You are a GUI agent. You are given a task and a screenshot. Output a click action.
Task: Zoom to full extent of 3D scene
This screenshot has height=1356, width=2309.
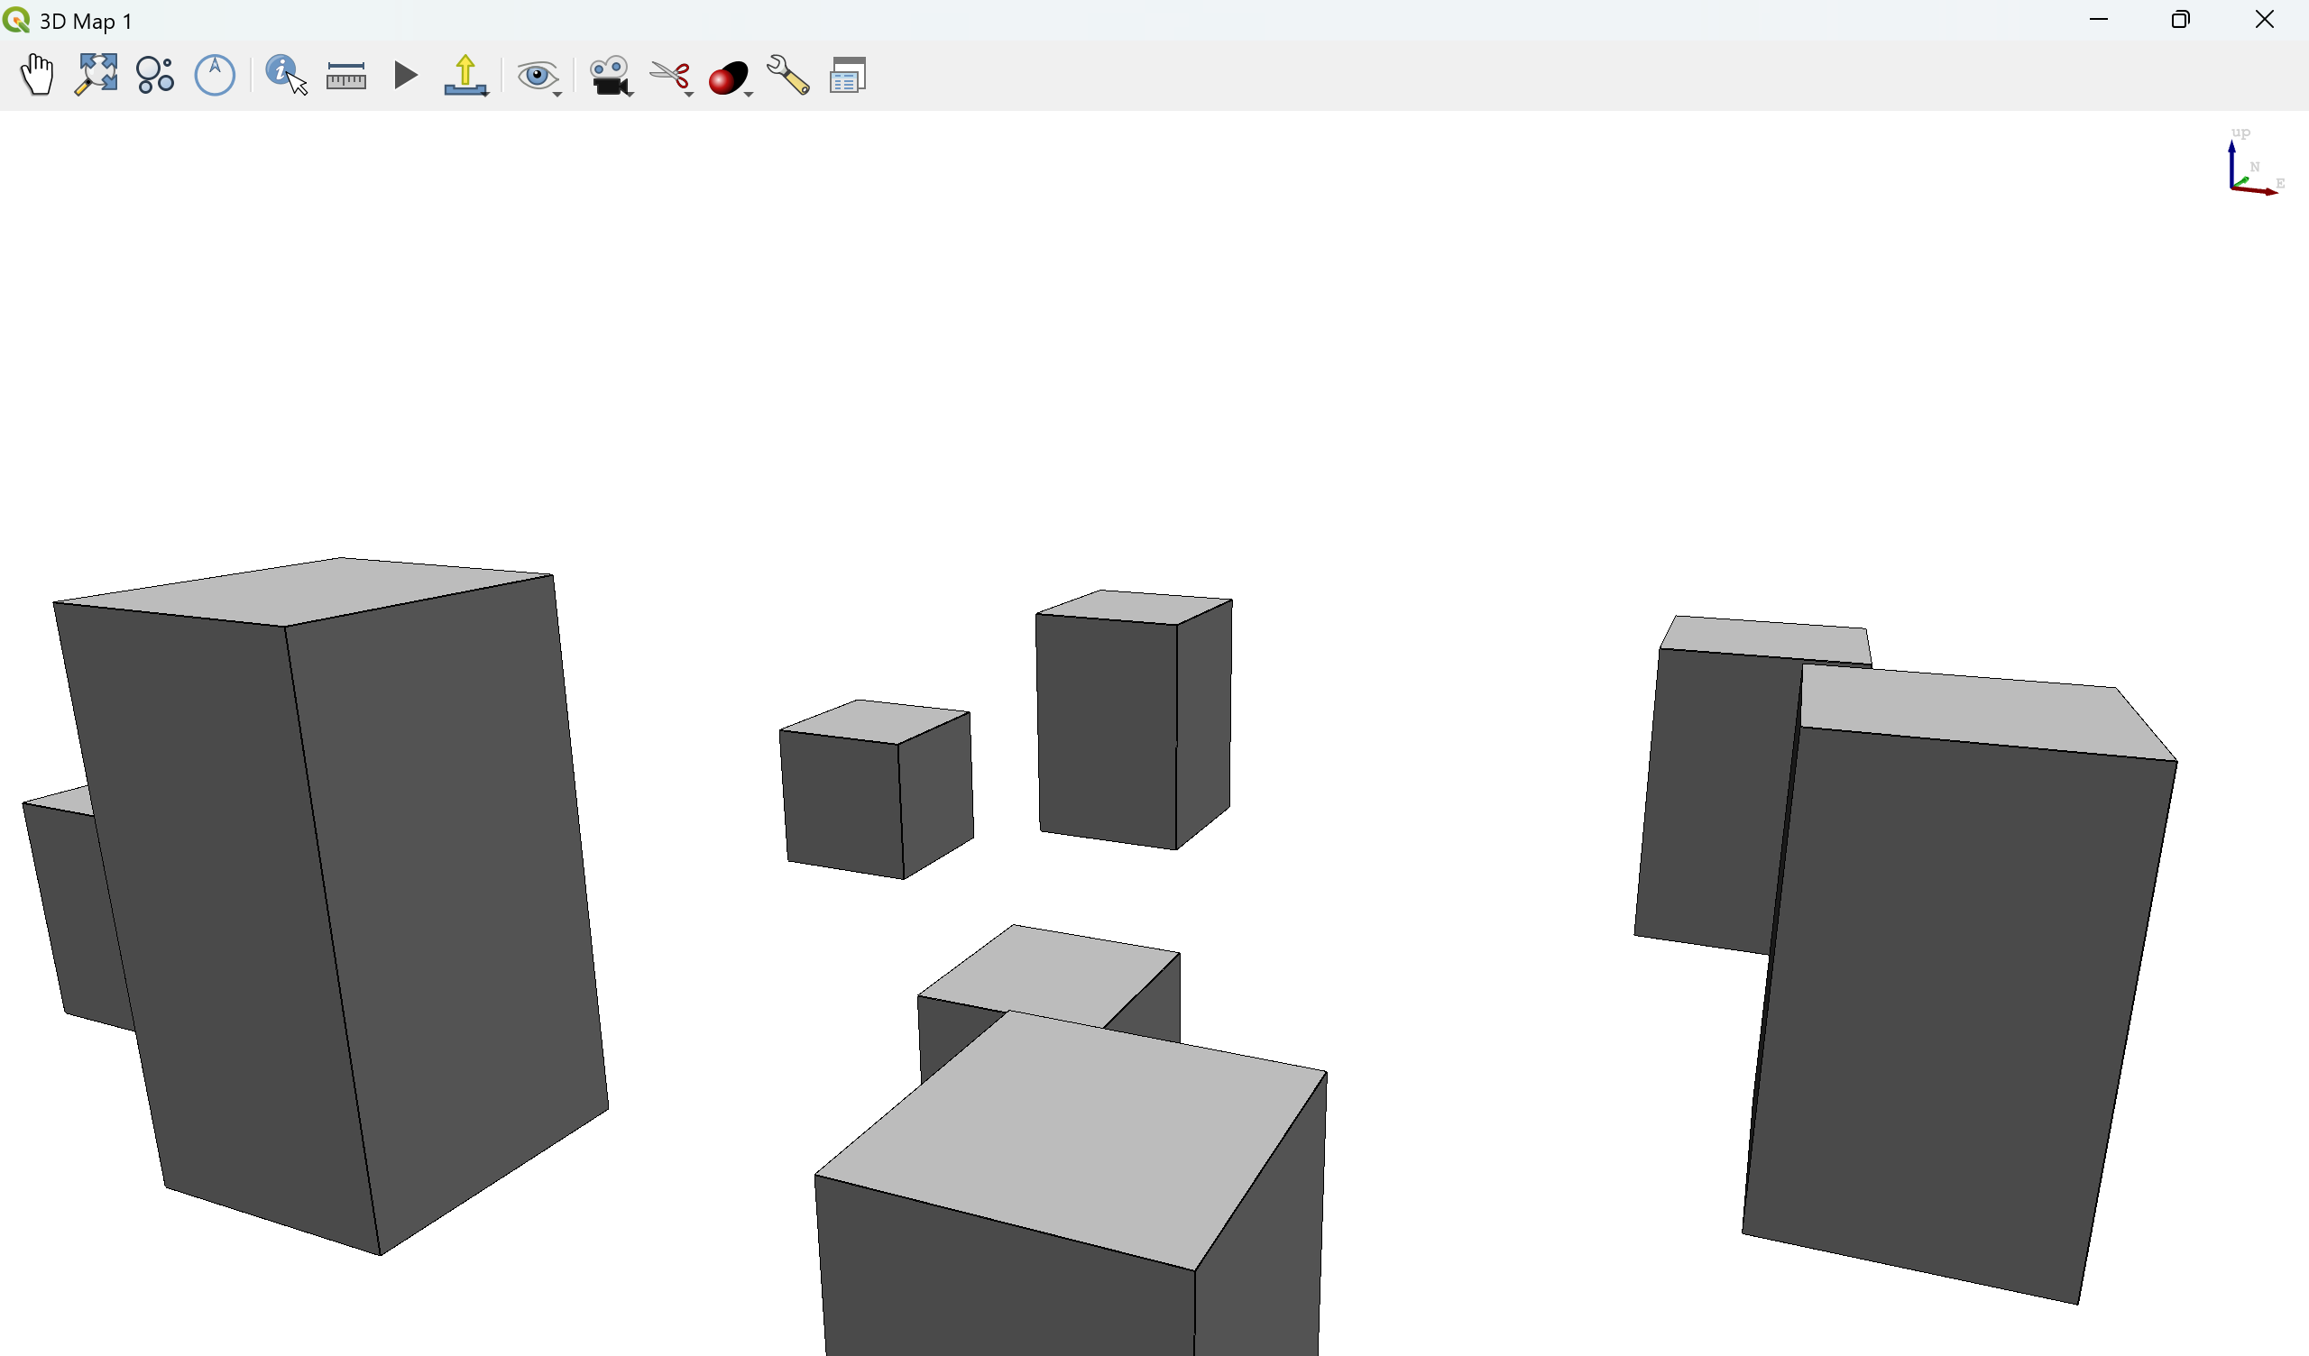[x=97, y=74]
